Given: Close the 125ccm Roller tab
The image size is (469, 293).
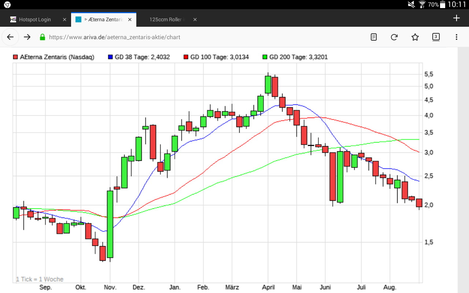Looking at the screenshot, I should [x=195, y=19].
